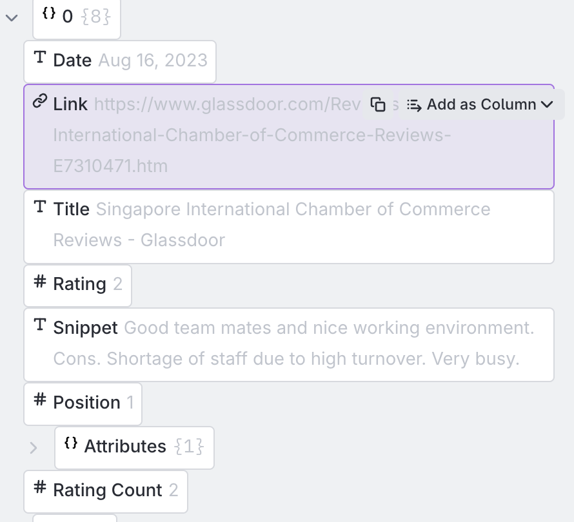Click the text type icon beside Title
Viewport: 574px width, 522px height.
click(40, 207)
